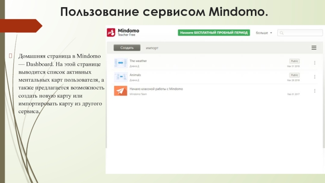Image resolution: width=325 pixels, height=183 pixels.
Task: Click the Public badge on The weather
Action: tap(294, 61)
